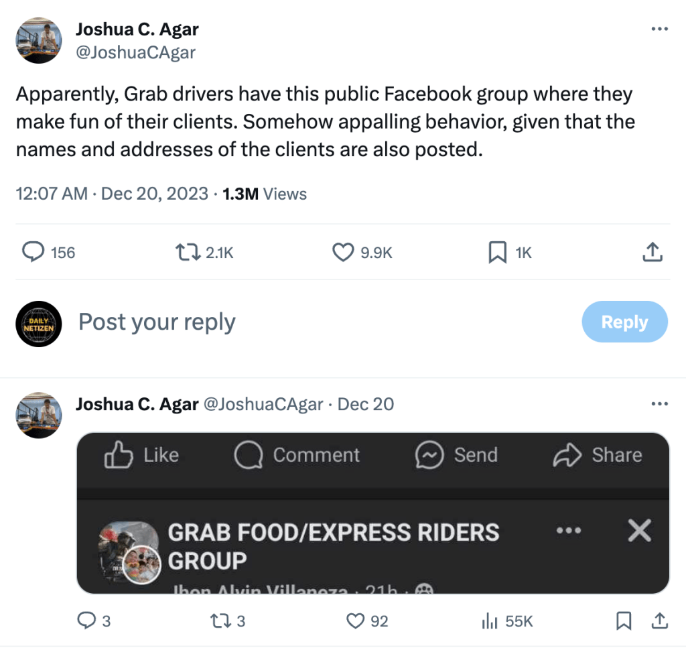Share the second tweet
This screenshot has width=686, height=648.
[x=659, y=621]
